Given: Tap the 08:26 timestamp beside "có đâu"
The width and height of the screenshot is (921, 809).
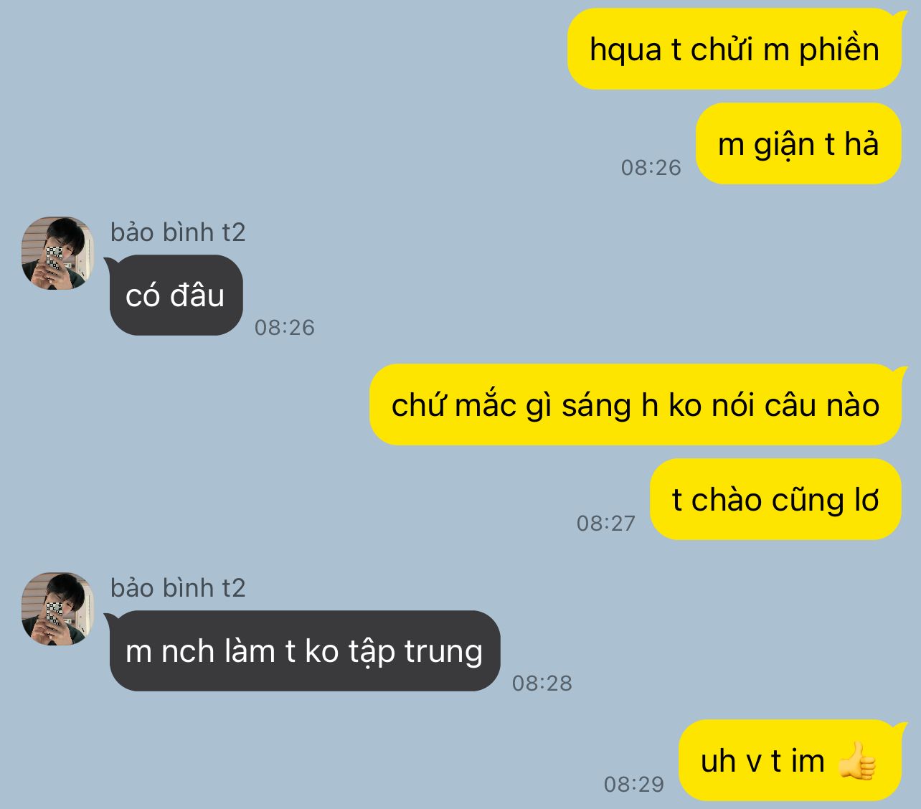Looking at the screenshot, I should coord(285,328).
